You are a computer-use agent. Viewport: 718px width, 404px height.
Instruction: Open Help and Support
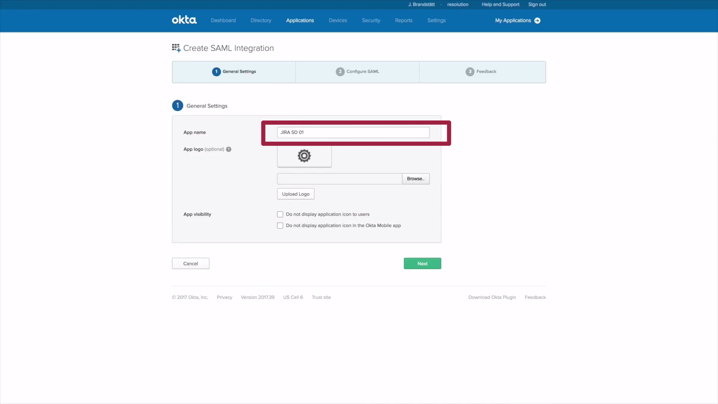coord(500,4)
